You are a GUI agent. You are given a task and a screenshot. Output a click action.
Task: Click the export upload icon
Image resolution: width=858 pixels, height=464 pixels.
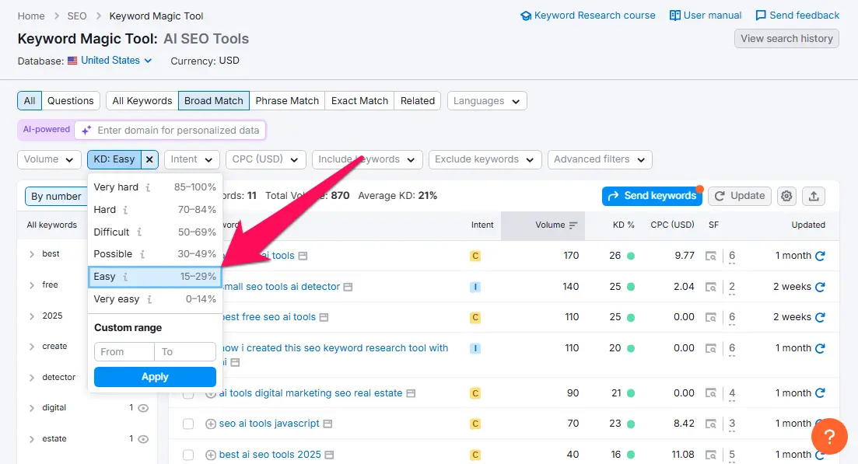[x=814, y=196]
